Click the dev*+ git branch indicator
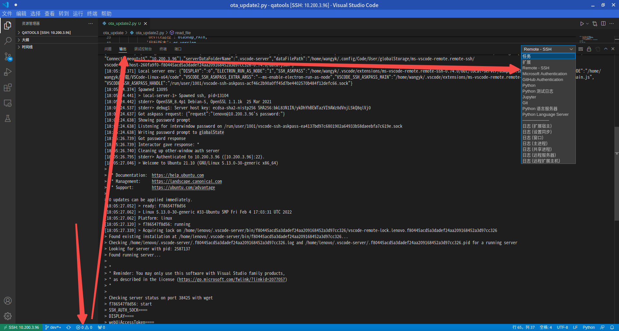The height and width of the screenshot is (331, 619). coord(53,327)
